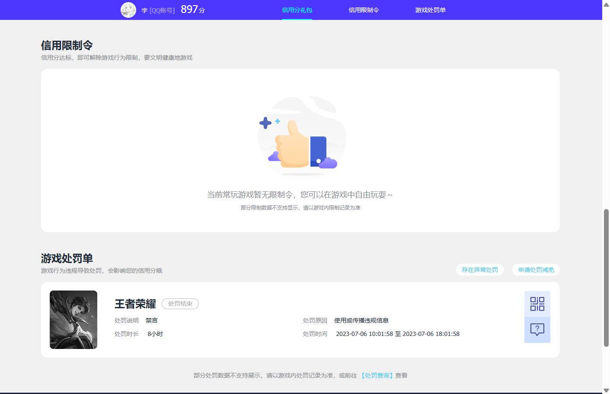Click the question mark feedback icon

click(x=537, y=330)
